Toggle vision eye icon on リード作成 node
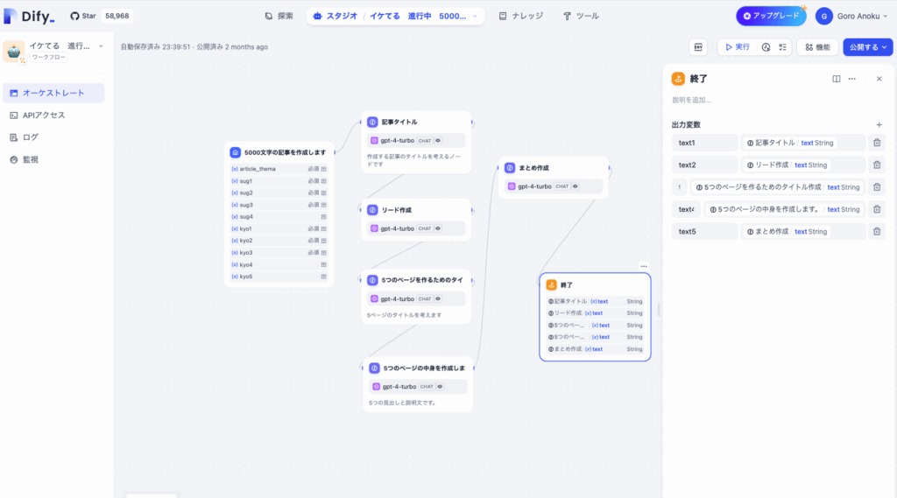Image resolution: width=897 pixels, height=498 pixels. pyautogui.click(x=438, y=228)
